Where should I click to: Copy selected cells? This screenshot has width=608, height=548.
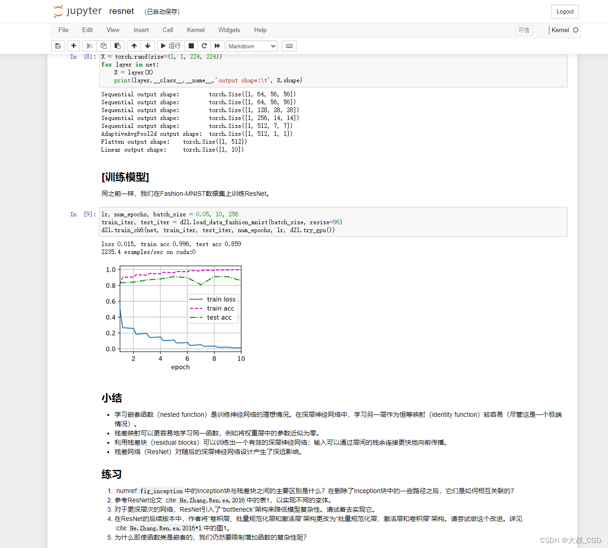pyautogui.click(x=104, y=46)
